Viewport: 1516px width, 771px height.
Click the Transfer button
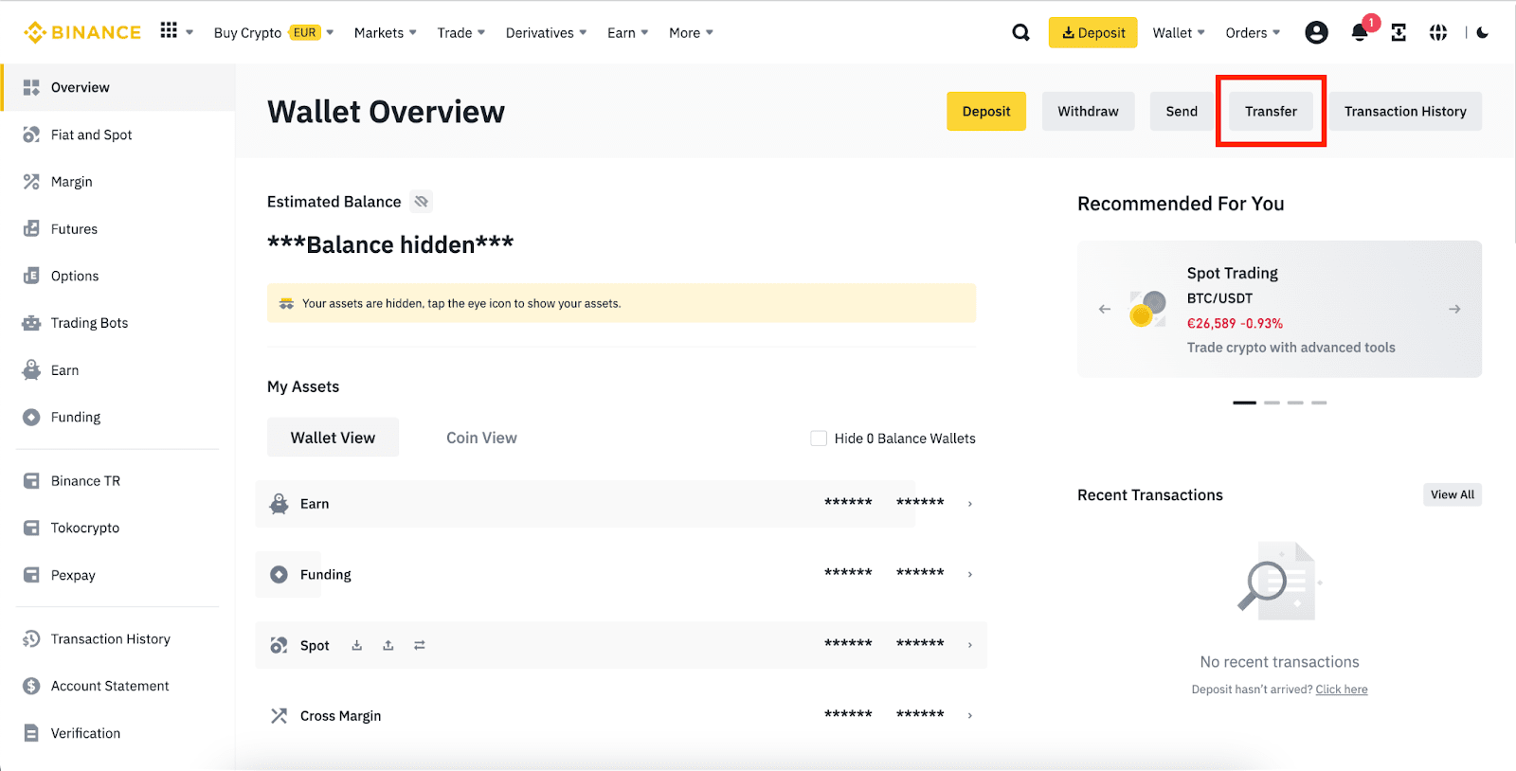tap(1271, 111)
